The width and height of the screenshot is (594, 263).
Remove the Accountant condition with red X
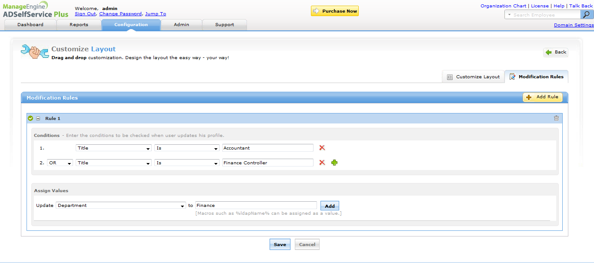[322, 148]
